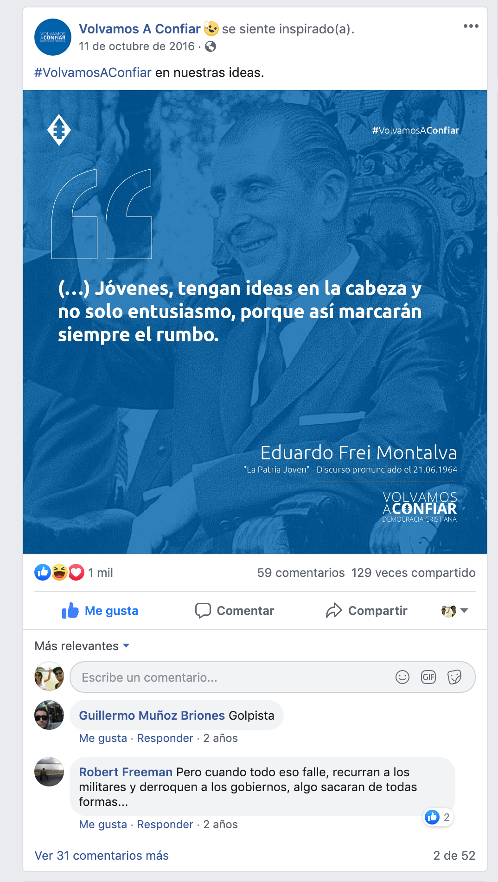Click the Compartir button

click(366, 611)
